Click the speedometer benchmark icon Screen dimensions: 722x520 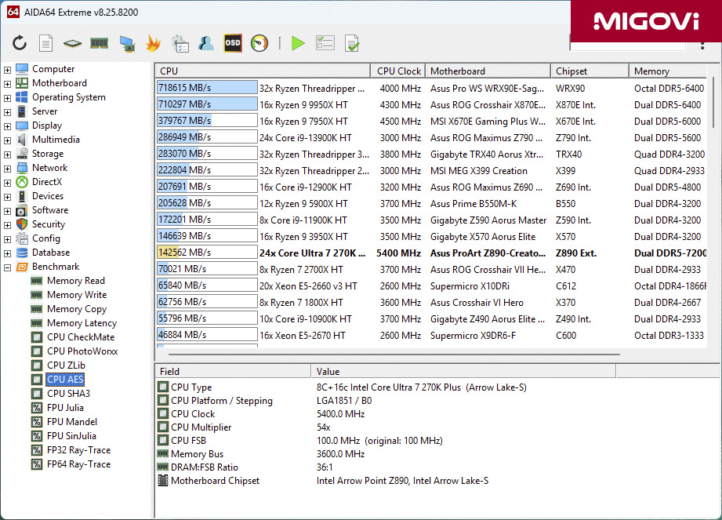click(x=259, y=43)
